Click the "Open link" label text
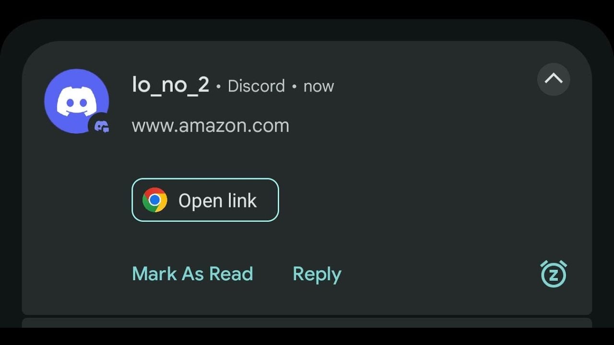The width and height of the screenshot is (614, 345). [218, 201]
